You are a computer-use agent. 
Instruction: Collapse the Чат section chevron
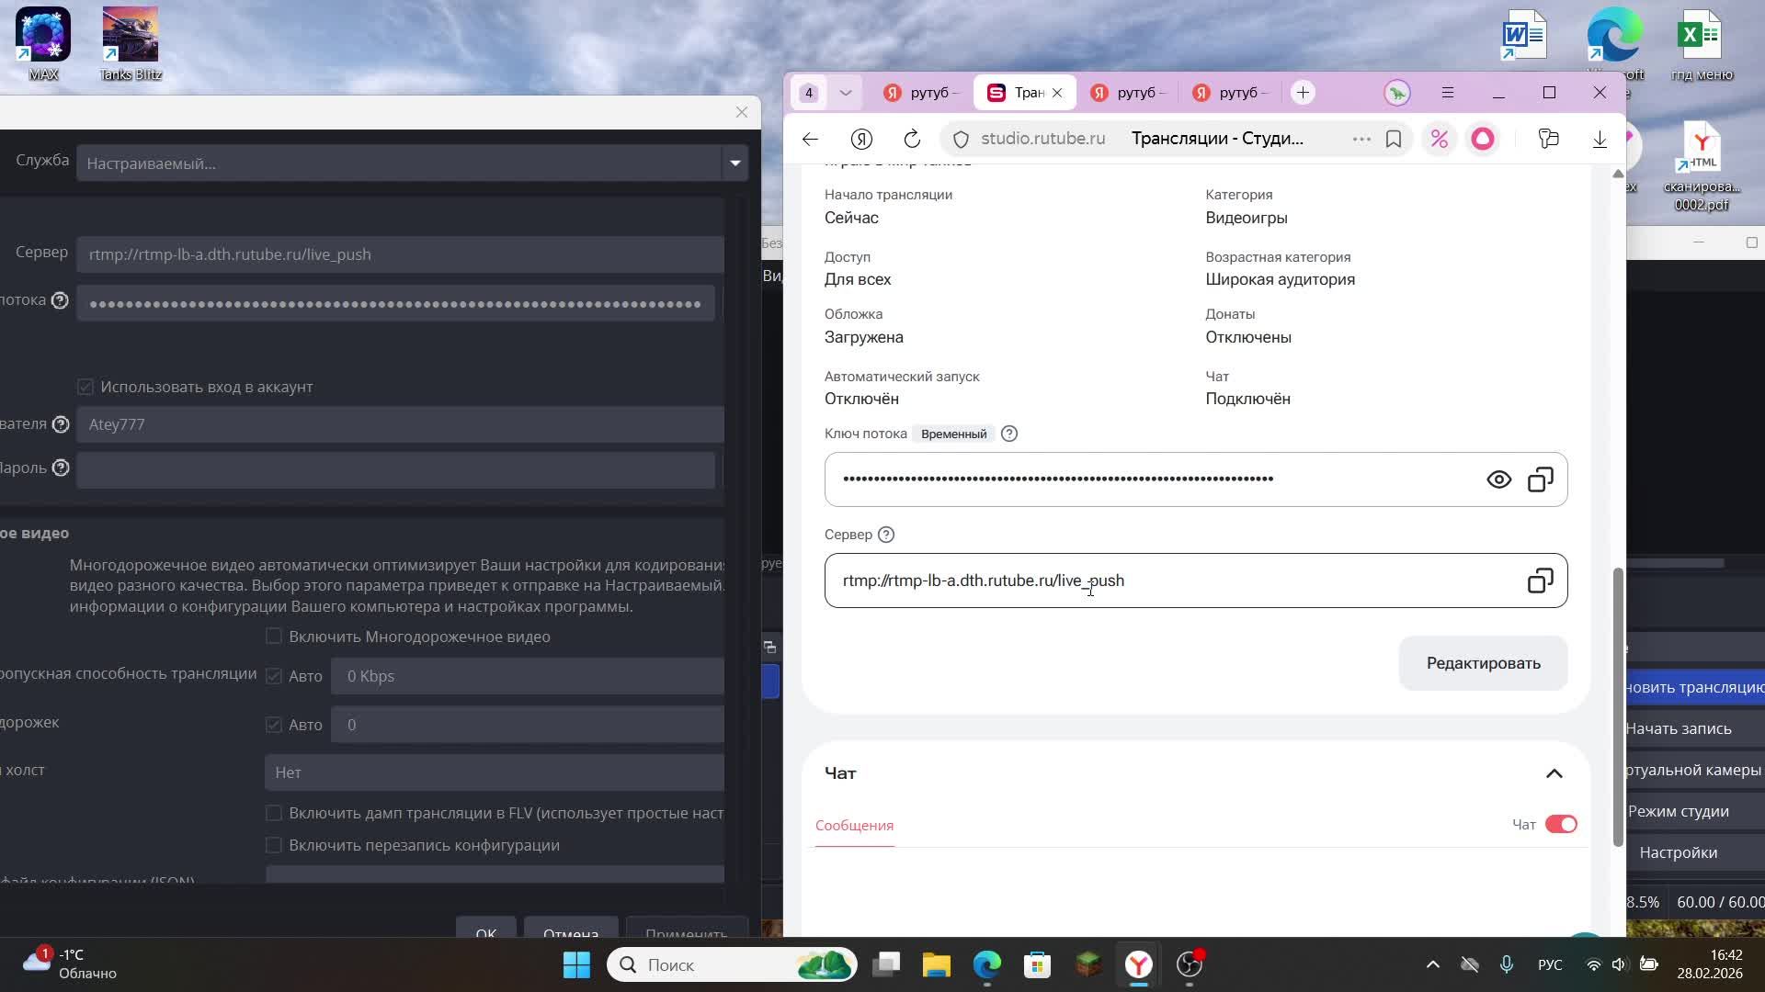(1554, 773)
